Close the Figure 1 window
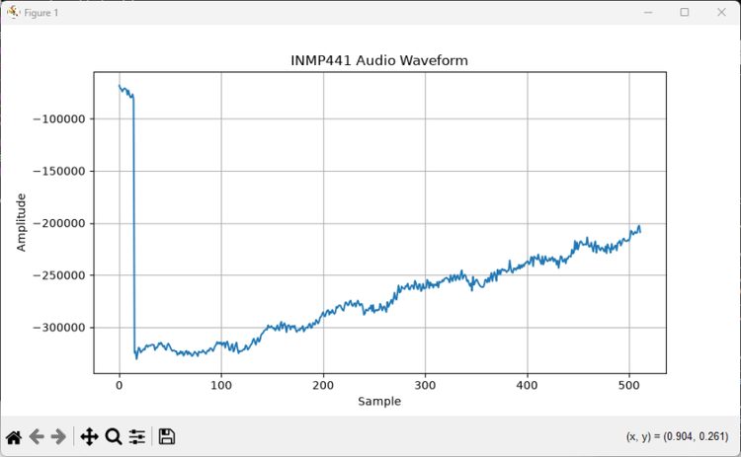The height and width of the screenshot is (457, 741). 721,12
